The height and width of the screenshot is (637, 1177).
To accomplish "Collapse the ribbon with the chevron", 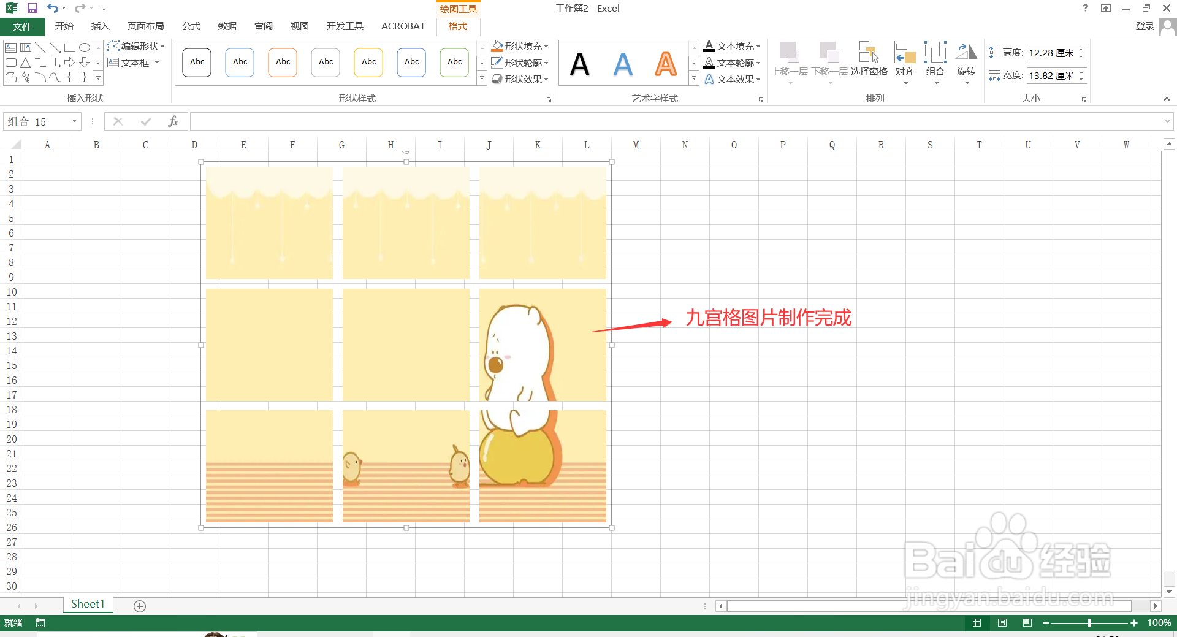I will tap(1167, 99).
